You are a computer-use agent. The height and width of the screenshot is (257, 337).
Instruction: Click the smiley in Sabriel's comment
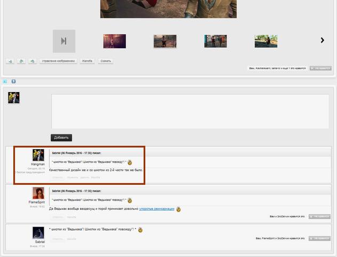coord(140,230)
